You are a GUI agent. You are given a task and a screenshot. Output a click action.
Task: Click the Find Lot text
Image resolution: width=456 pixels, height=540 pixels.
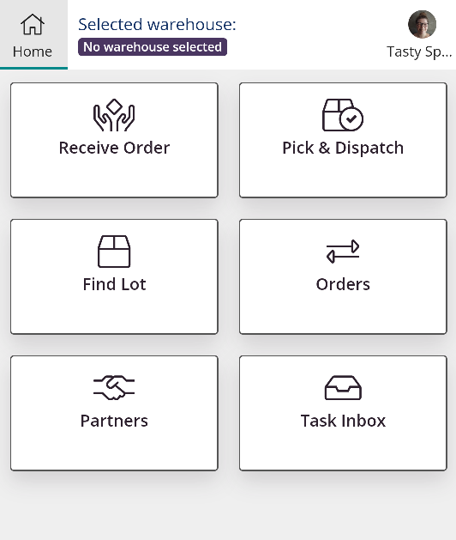(x=114, y=284)
